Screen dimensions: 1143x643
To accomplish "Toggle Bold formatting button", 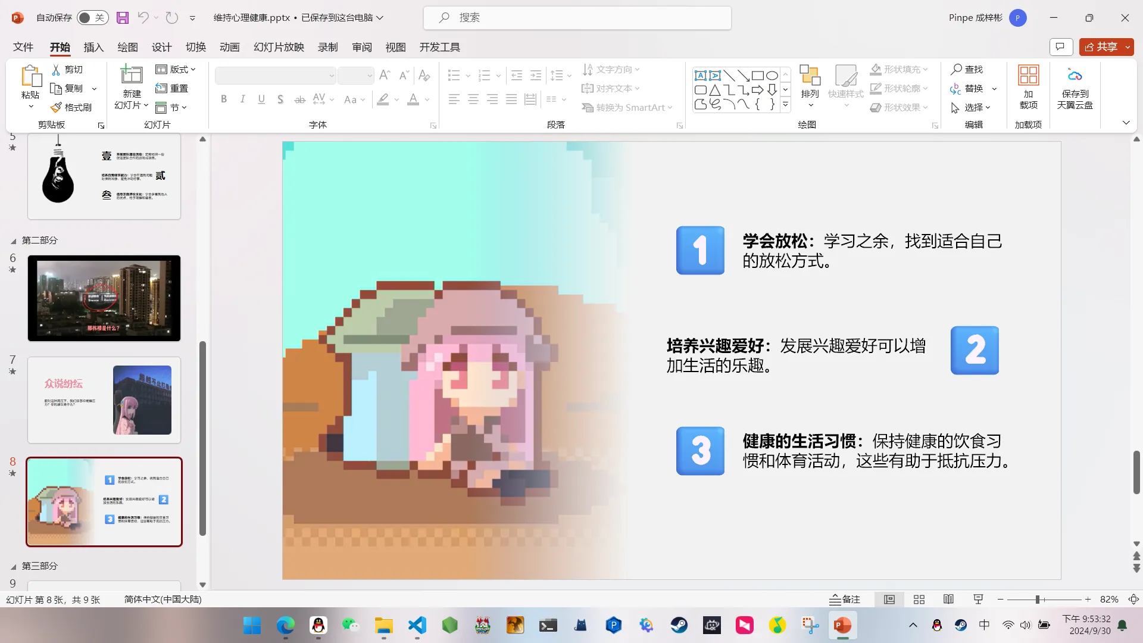I will tap(224, 99).
